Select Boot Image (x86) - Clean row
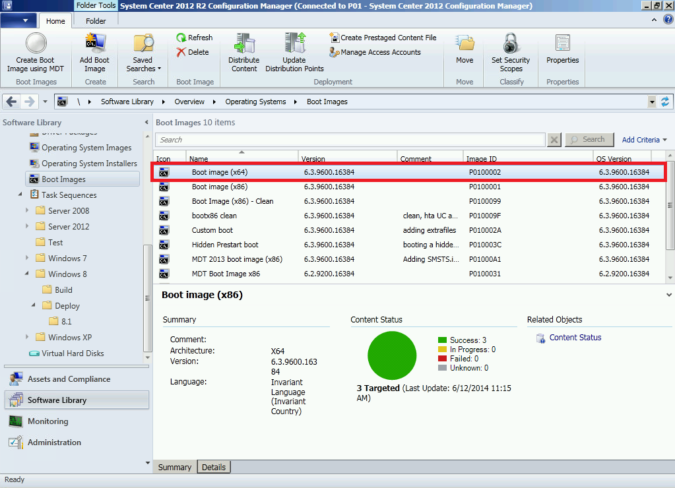Viewport: 675px width, 488px height. [x=409, y=201]
